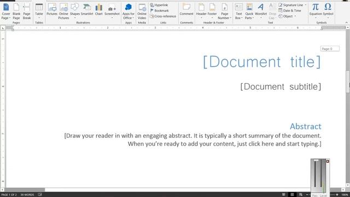Image resolution: width=350 pixels, height=197 pixels.
Task: Click the vertical scrollbar up arrow
Action: pyautogui.click(x=348, y=27)
